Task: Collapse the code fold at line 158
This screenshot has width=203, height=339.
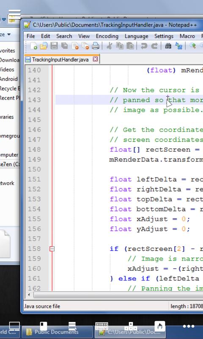Action: 52,249
